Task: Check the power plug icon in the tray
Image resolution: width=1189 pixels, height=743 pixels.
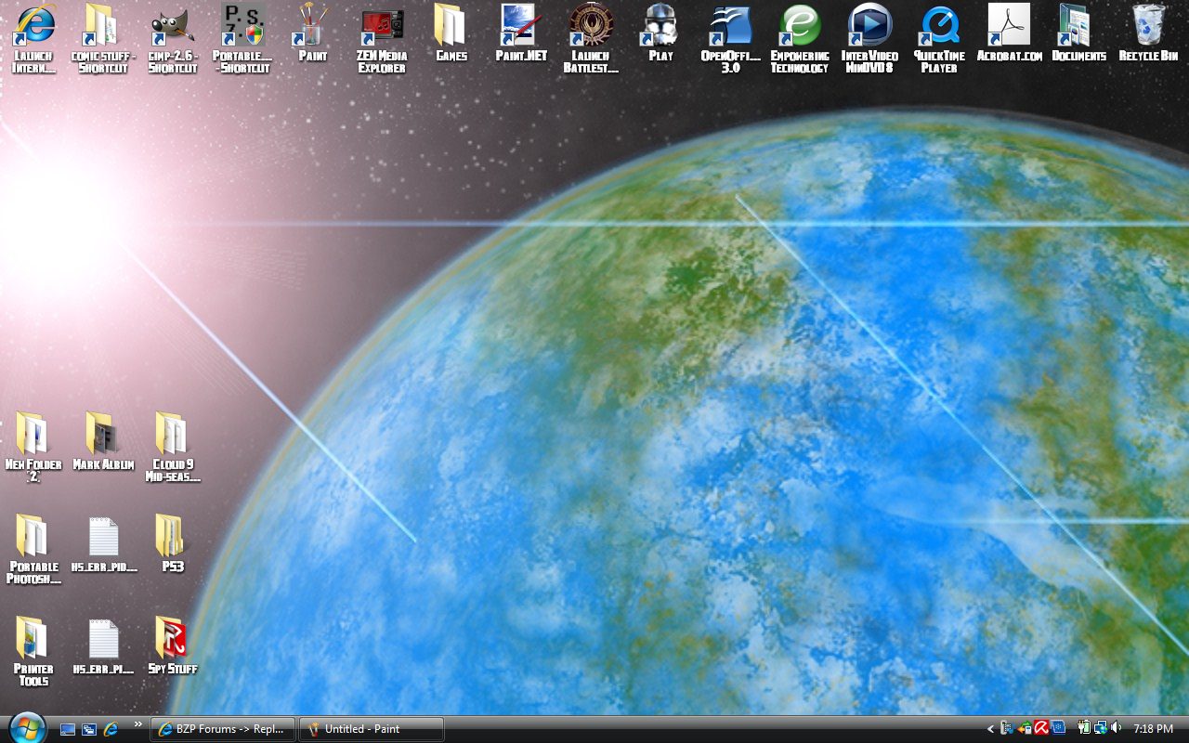Action: pos(1084,729)
